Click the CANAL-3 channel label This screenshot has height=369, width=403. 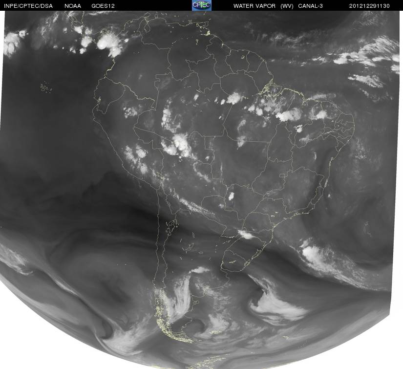point(310,6)
